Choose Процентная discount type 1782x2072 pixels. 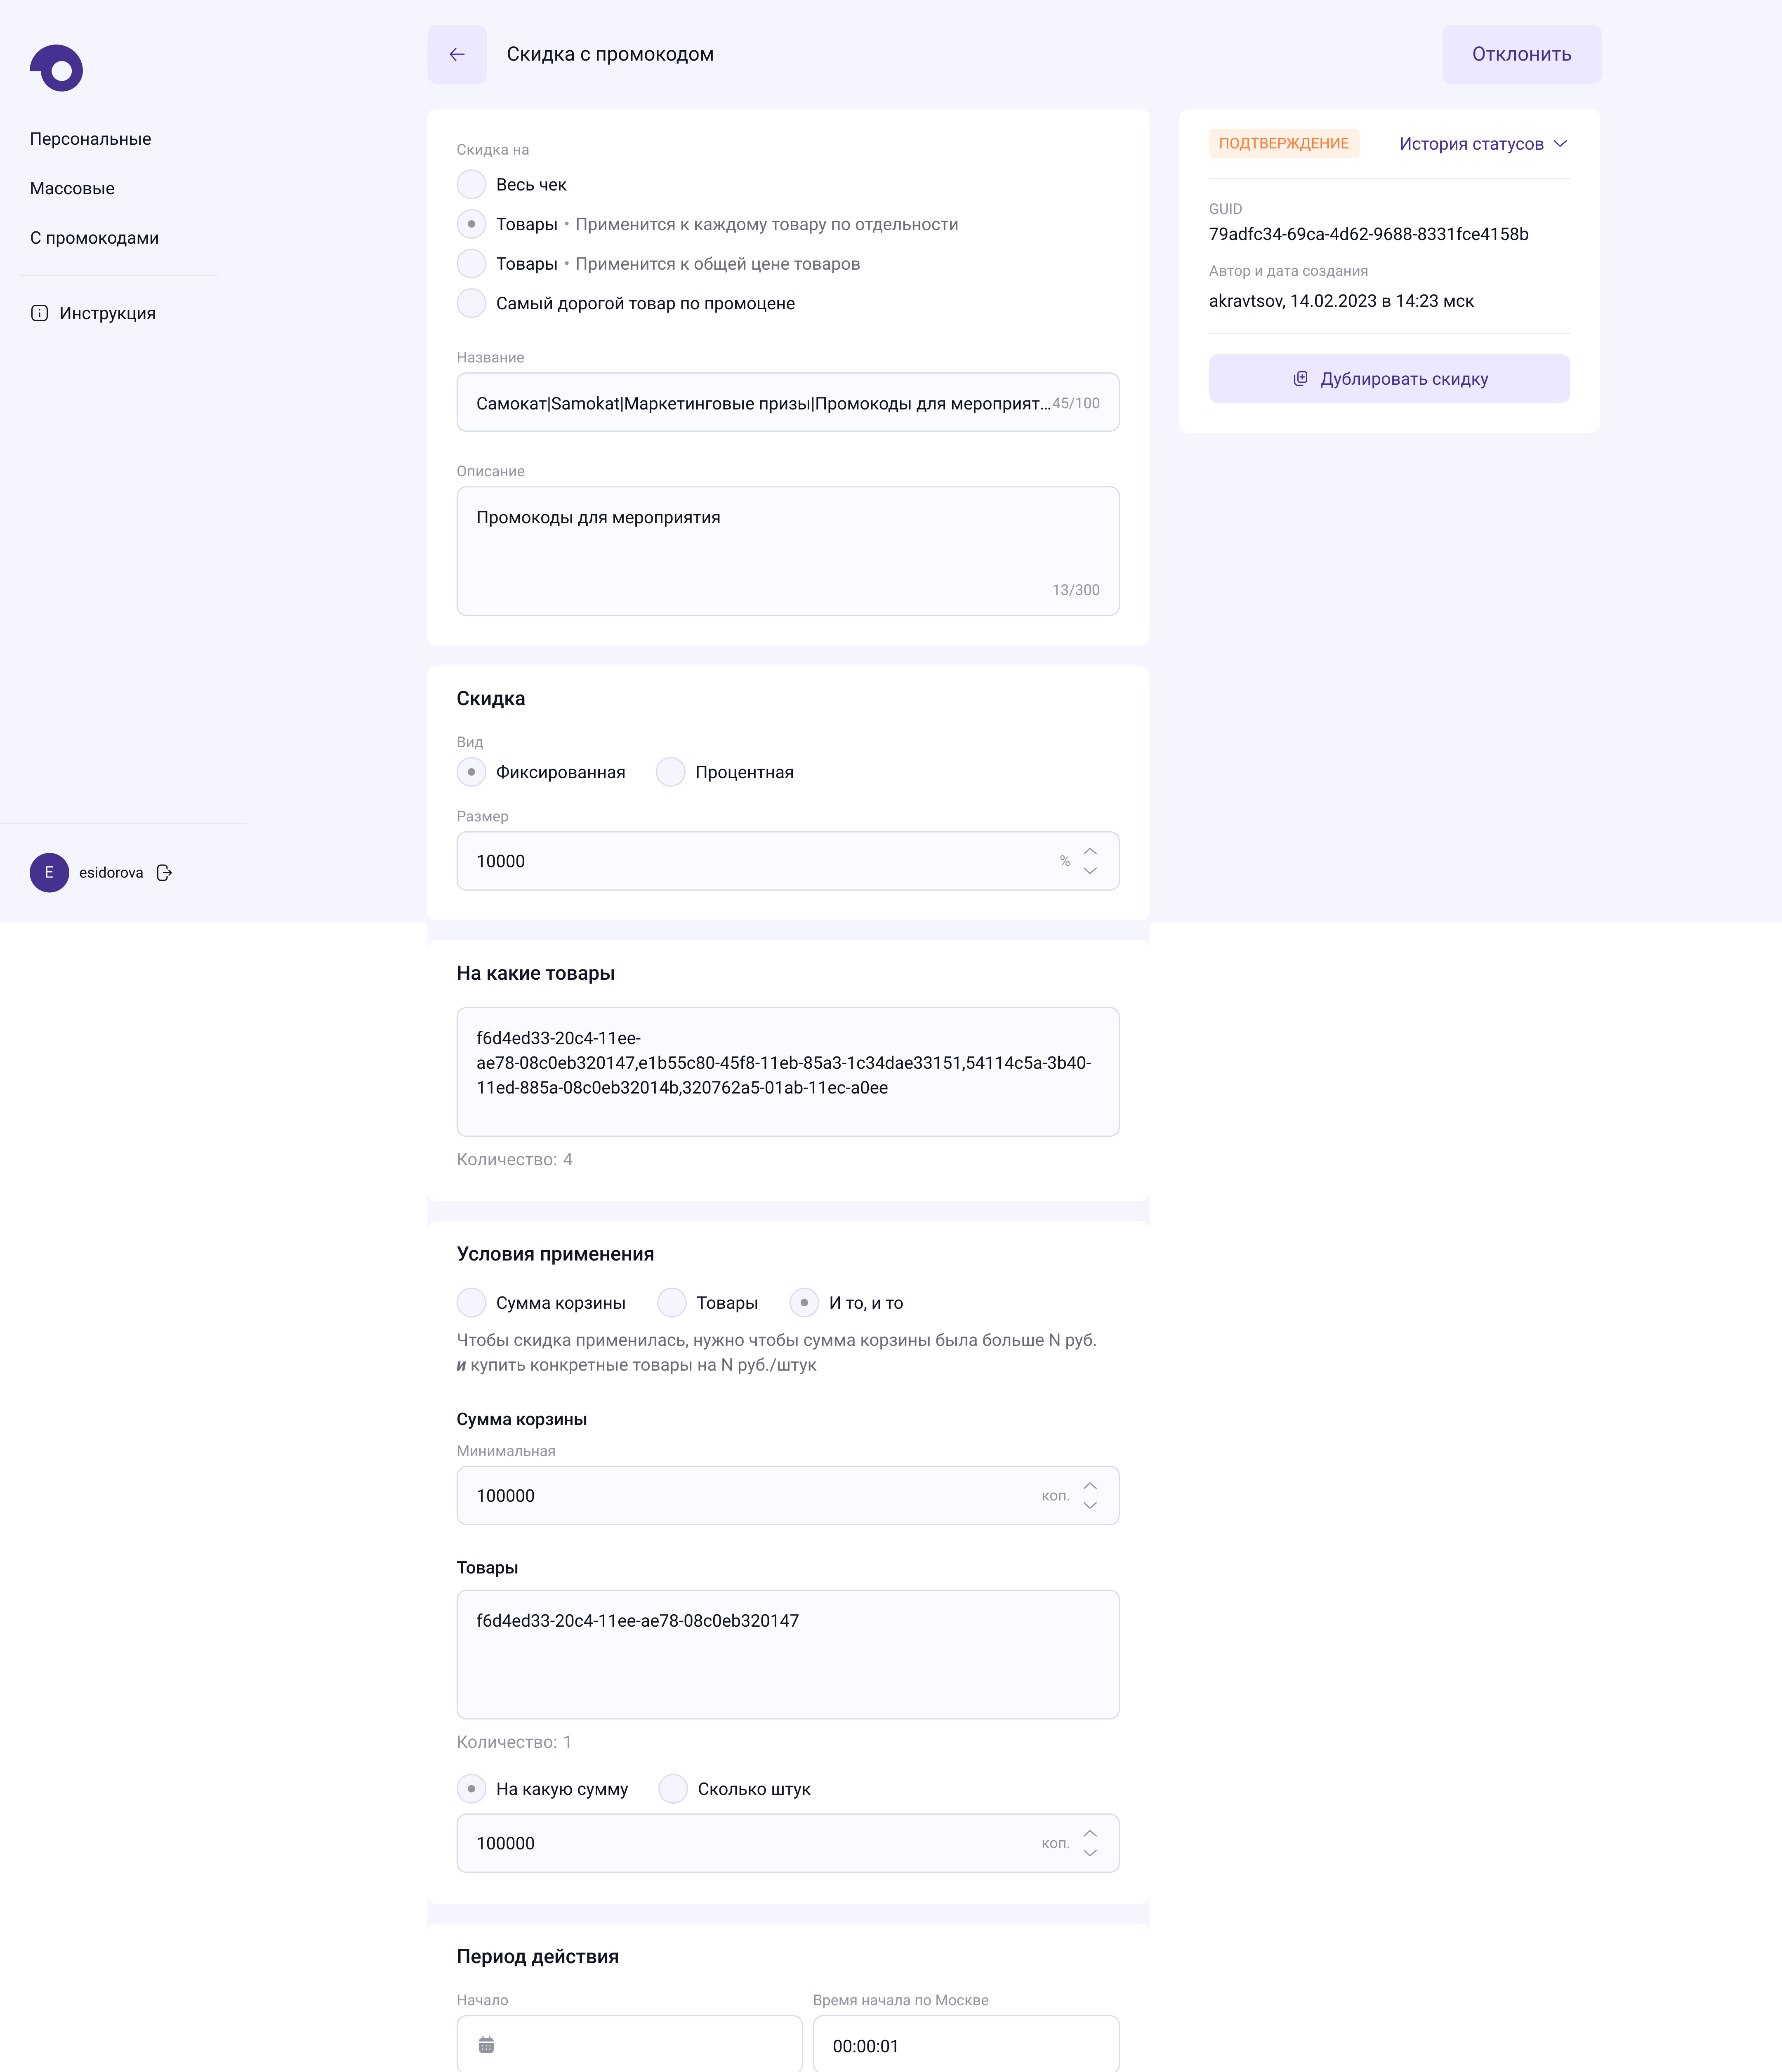[x=670, y=772]
